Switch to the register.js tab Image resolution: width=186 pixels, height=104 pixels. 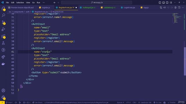click(x=44, y=8)
